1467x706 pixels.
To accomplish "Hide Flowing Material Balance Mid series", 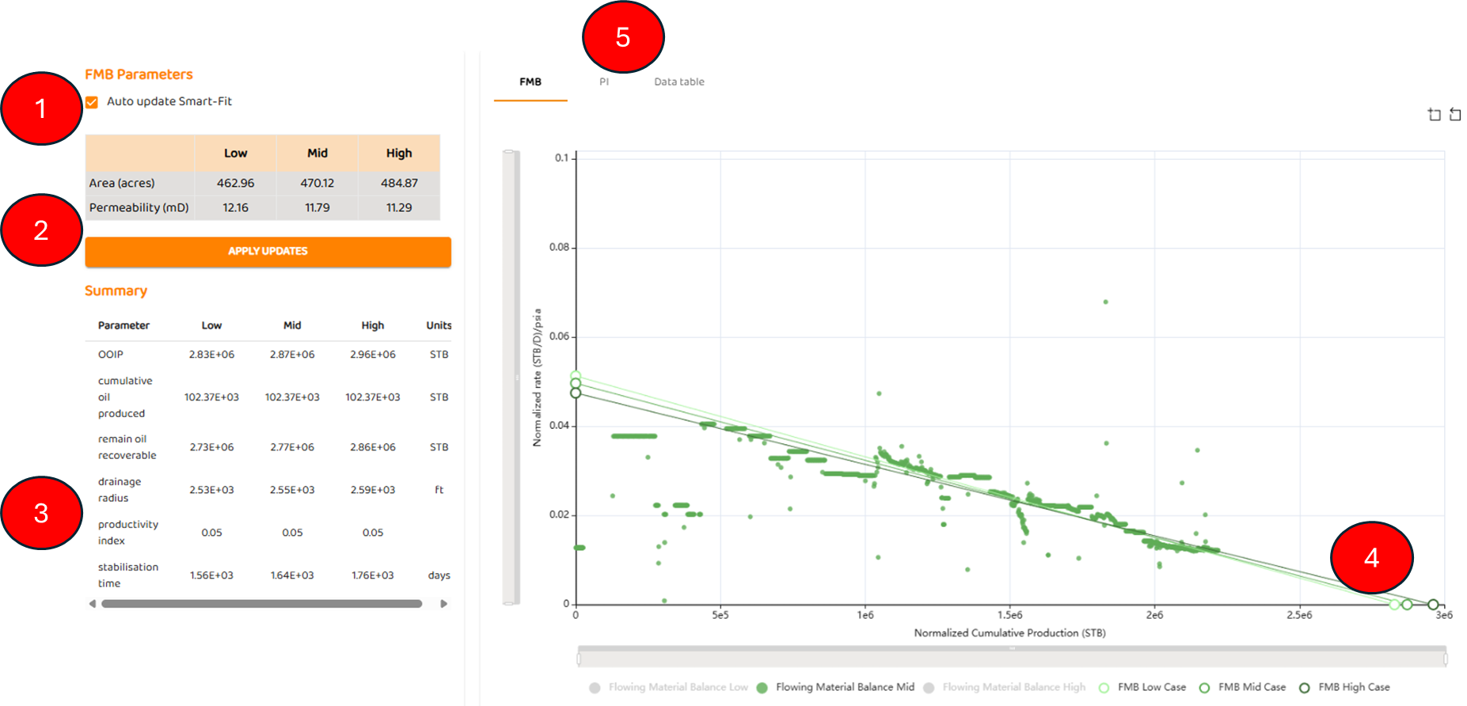I will [x=762, y=688].
